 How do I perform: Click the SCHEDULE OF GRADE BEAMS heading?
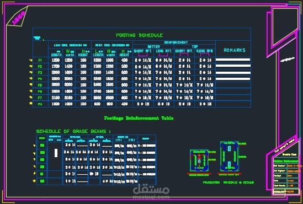point(73,131)
